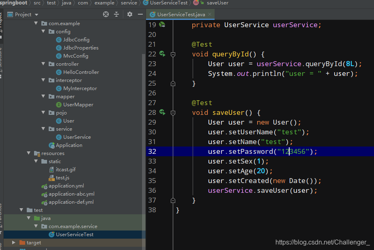
Task: Click the userService.saveUser(user) call
Action: pyautogui.click(x=262, y=190)
